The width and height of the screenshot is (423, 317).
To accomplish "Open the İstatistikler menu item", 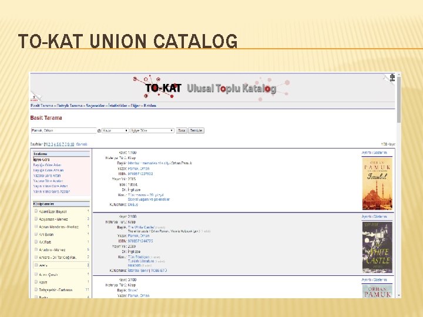I will [117, 106].
